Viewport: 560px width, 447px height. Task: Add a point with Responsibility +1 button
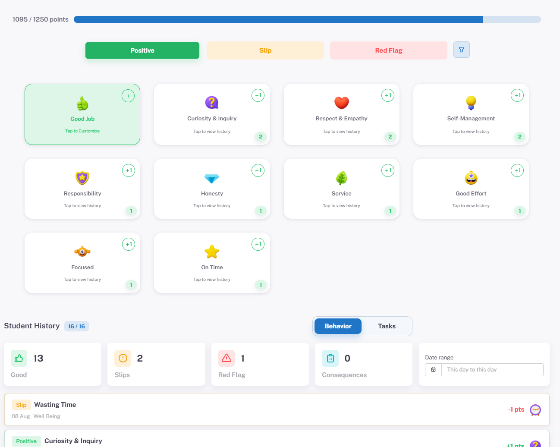(129, 170)
